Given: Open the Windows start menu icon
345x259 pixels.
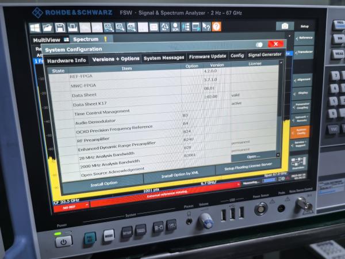Looking at the screenshot, I should (35, 28).
